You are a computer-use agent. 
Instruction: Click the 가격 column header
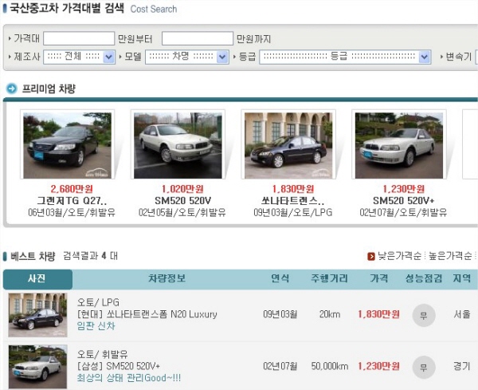(379, 278)
